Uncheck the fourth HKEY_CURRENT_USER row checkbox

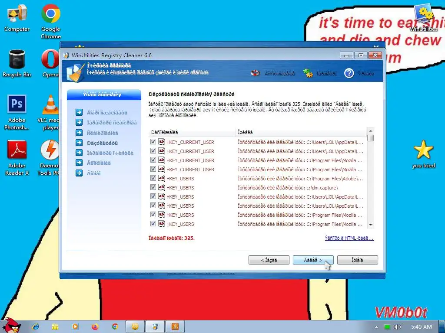point(153,169)
